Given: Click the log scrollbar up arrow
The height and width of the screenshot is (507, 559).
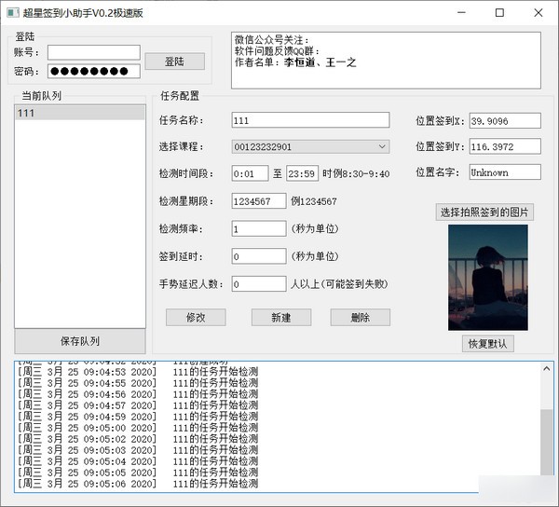Looking at the screenshot, I should [547, 369].
